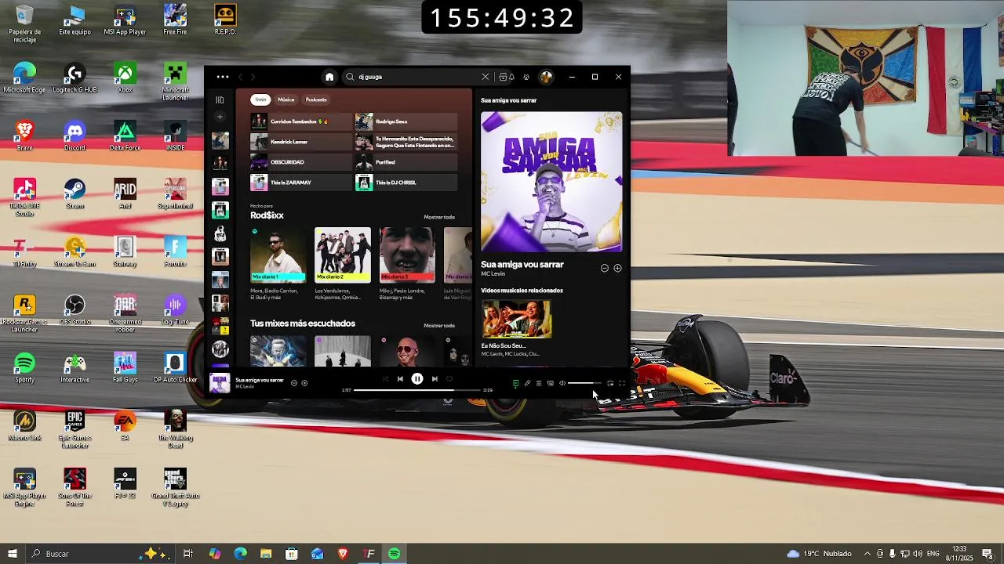
Task: Add current song via player bar plus icon
Action: [x=304, y=383]
